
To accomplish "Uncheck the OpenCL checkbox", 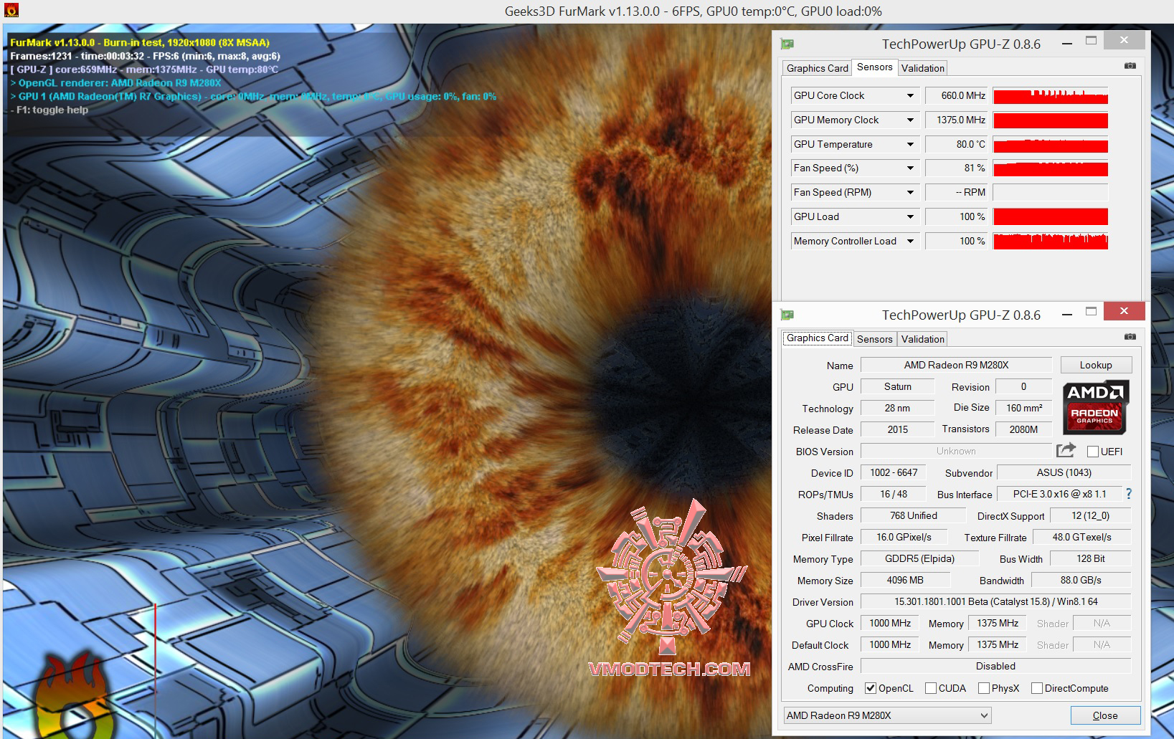I will point(871,688).
